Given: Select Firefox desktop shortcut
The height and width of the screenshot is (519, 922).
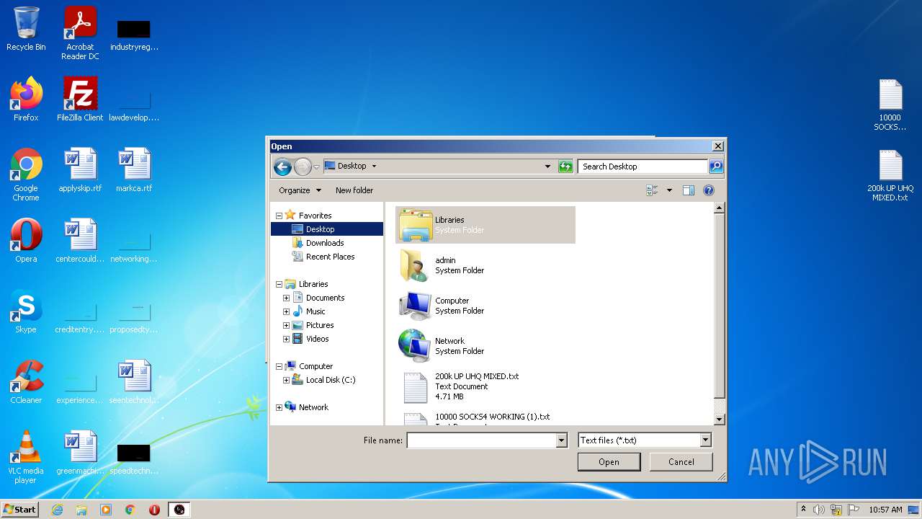Looking at the screenshot, I should point(26,99).
